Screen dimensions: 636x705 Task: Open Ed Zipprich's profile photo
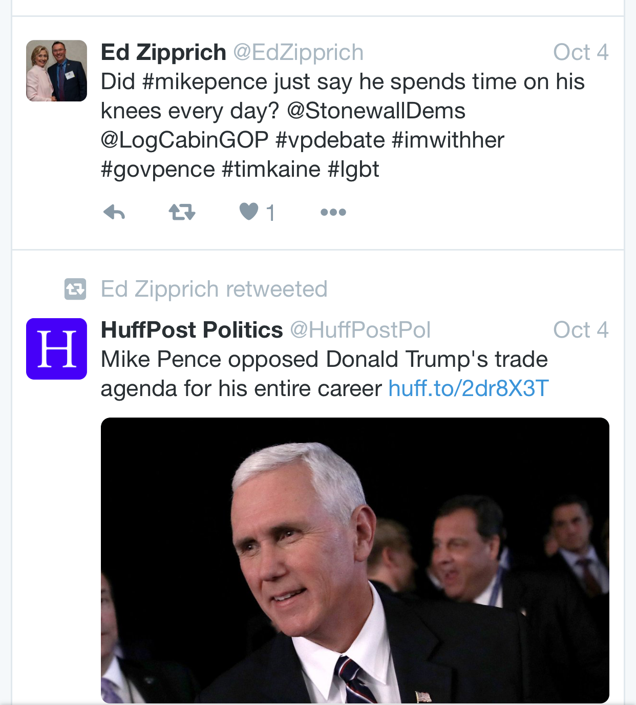[56, 71]
